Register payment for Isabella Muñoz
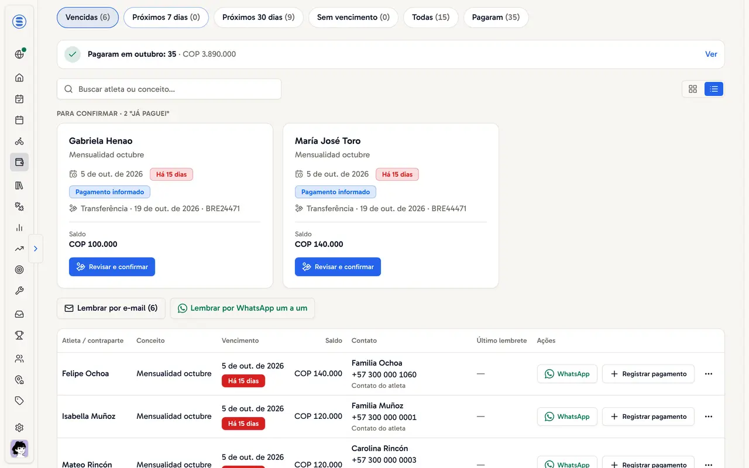 tap(648, 417)
